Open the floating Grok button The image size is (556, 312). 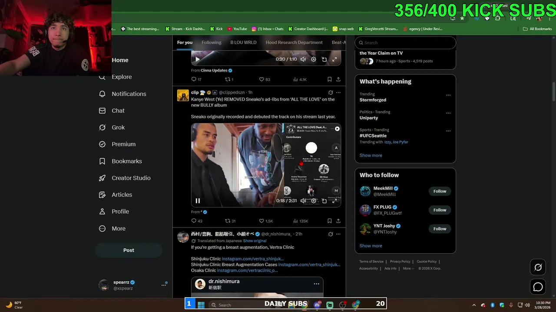coord(538,267)
